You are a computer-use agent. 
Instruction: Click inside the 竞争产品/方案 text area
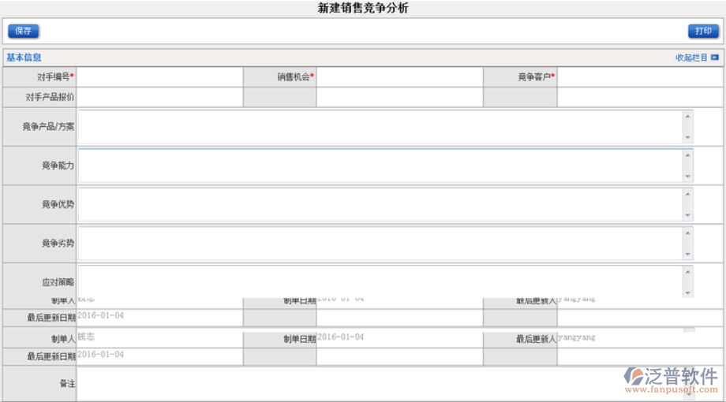(x=379, y=126)
